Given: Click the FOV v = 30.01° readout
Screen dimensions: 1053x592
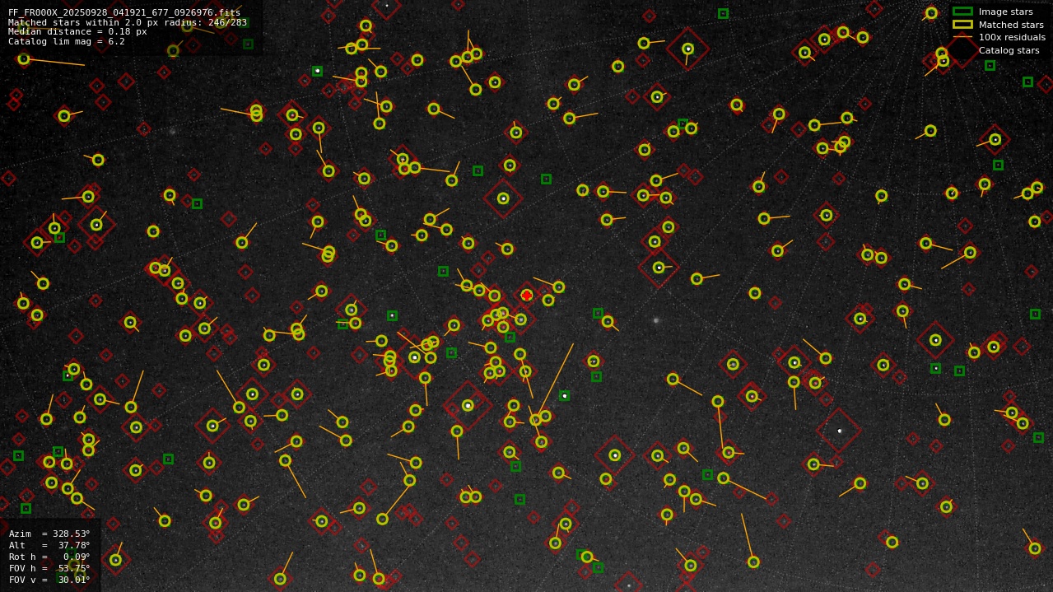Looking at the screenshot, I should tap(49, 580).
